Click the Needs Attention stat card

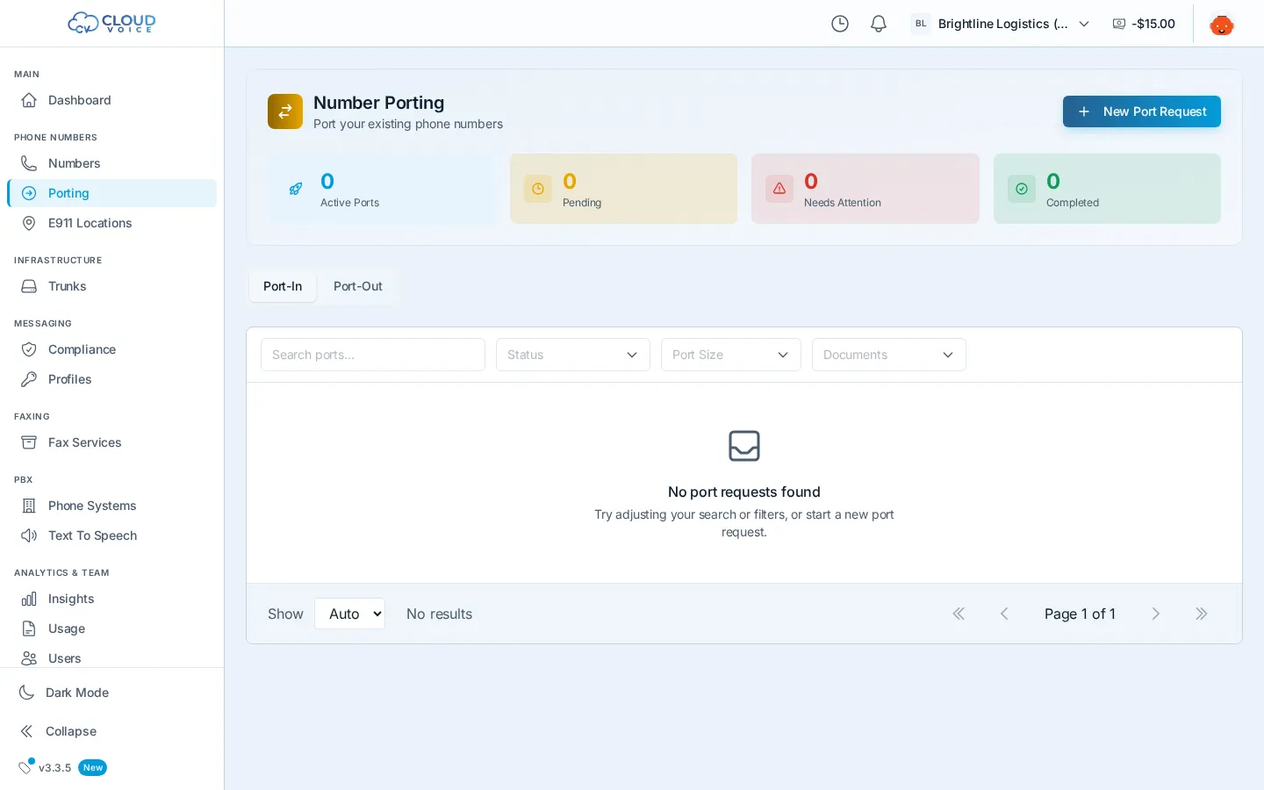click(x=865, y=189)
